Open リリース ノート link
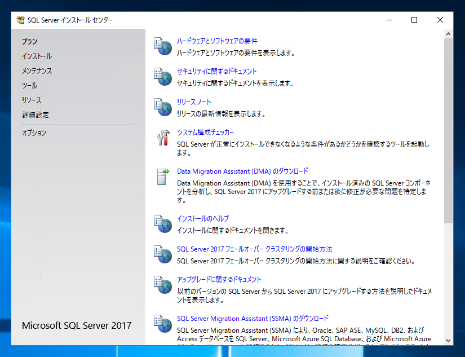465x357 pixels. 194,102
